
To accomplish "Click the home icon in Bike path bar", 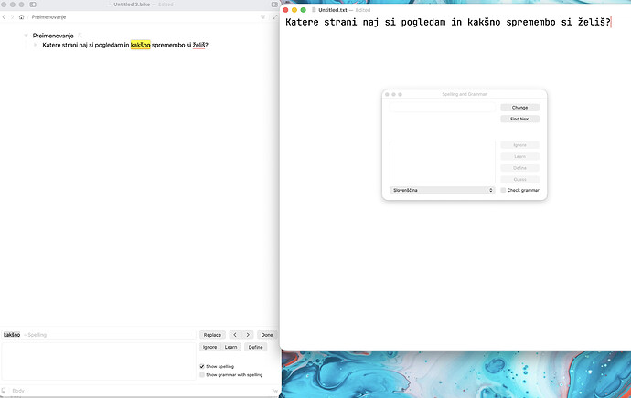I will pos(22,17).
